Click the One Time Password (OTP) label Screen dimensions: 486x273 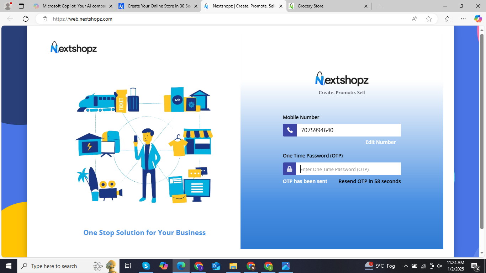[x=313, y=156]
